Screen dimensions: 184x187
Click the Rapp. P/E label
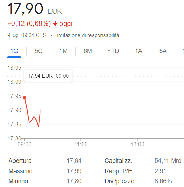[118, 171]
